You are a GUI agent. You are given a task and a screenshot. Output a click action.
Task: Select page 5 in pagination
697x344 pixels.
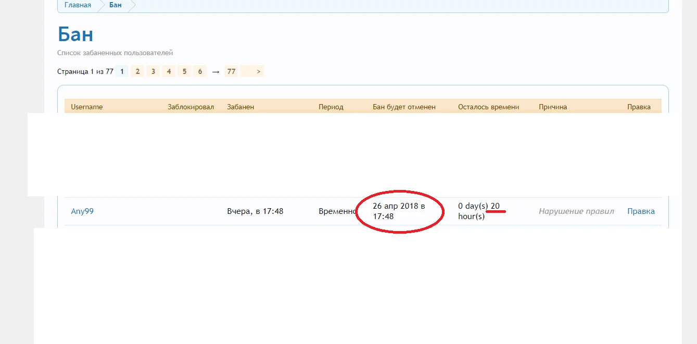184,71
